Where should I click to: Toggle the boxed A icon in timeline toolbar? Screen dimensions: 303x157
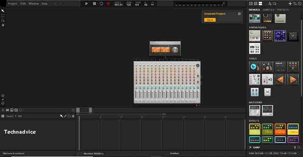pos(12,110)
